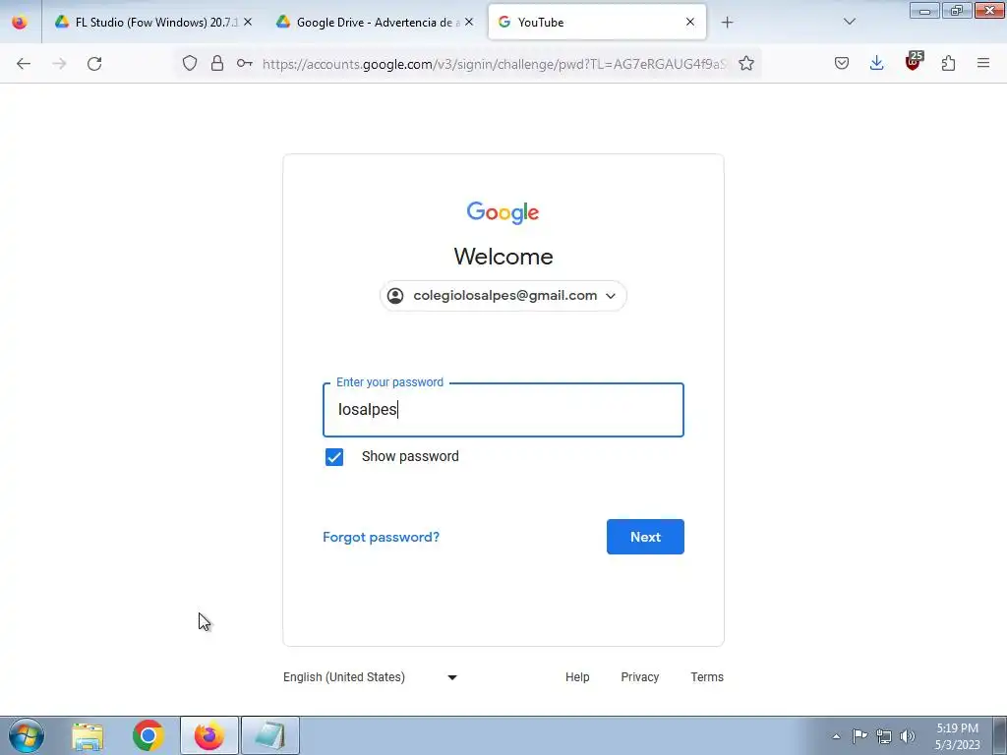Uncheck the Show password checkbox
1007x755 pixels.
tap(334, 457)
